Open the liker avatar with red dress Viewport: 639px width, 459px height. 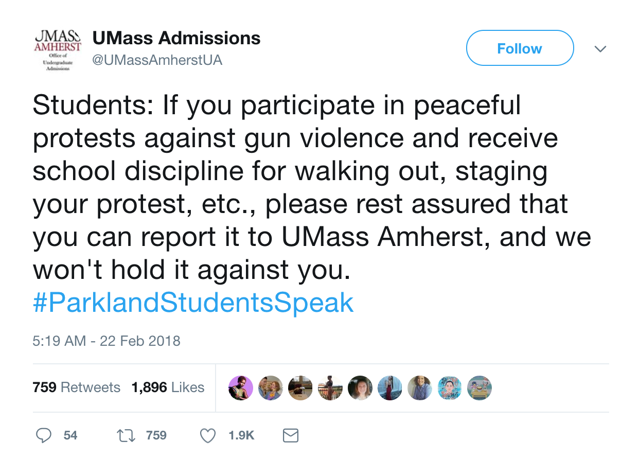coord(390,387)
